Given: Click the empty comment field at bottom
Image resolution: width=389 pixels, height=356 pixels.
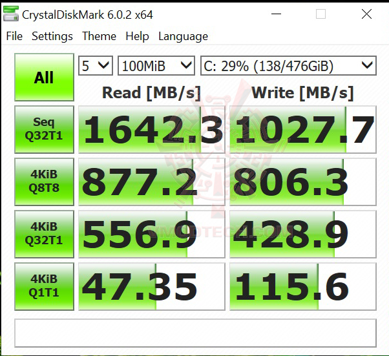Looking at the screenshot, I should point(195,333).
